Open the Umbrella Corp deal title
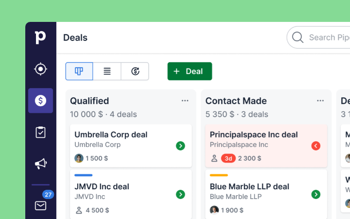350x219 pixels. [111, 134]
